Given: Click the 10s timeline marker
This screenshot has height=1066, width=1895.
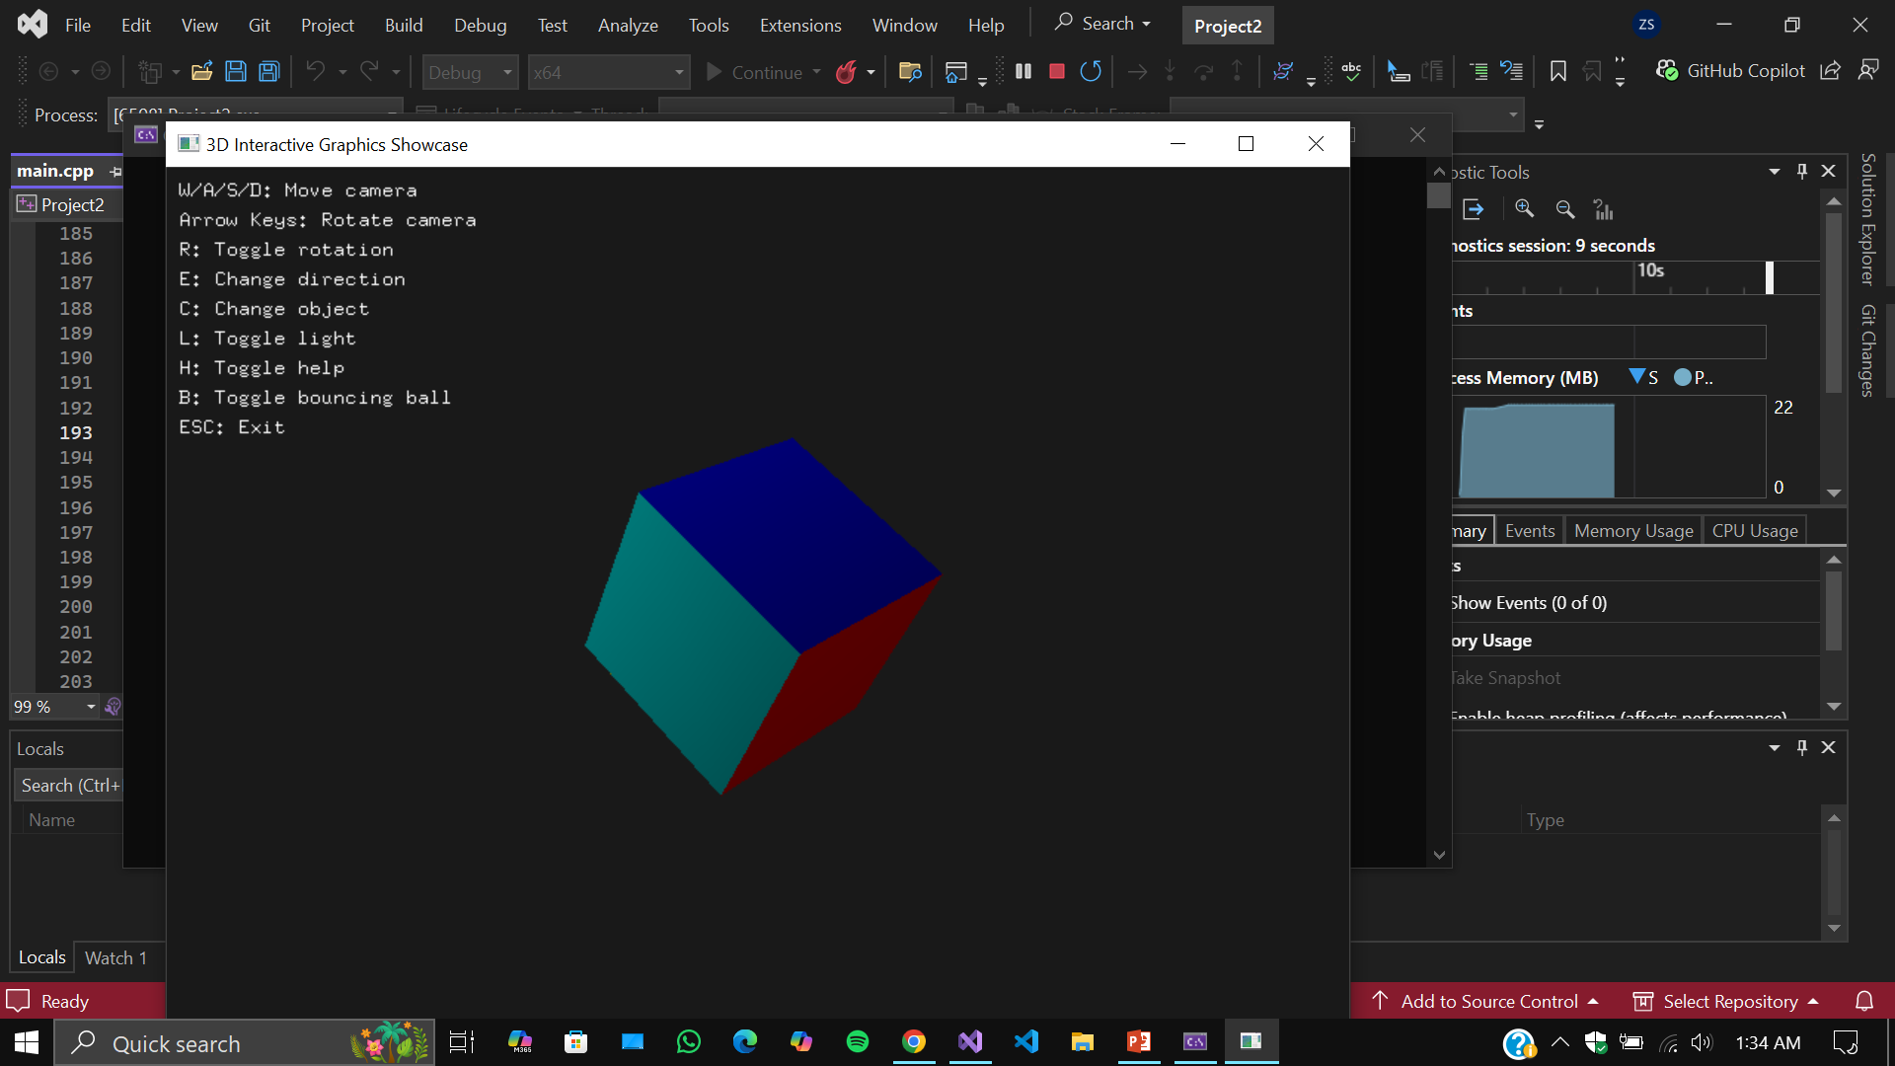Looking at the screenshot, I should tap(1651, 270).
